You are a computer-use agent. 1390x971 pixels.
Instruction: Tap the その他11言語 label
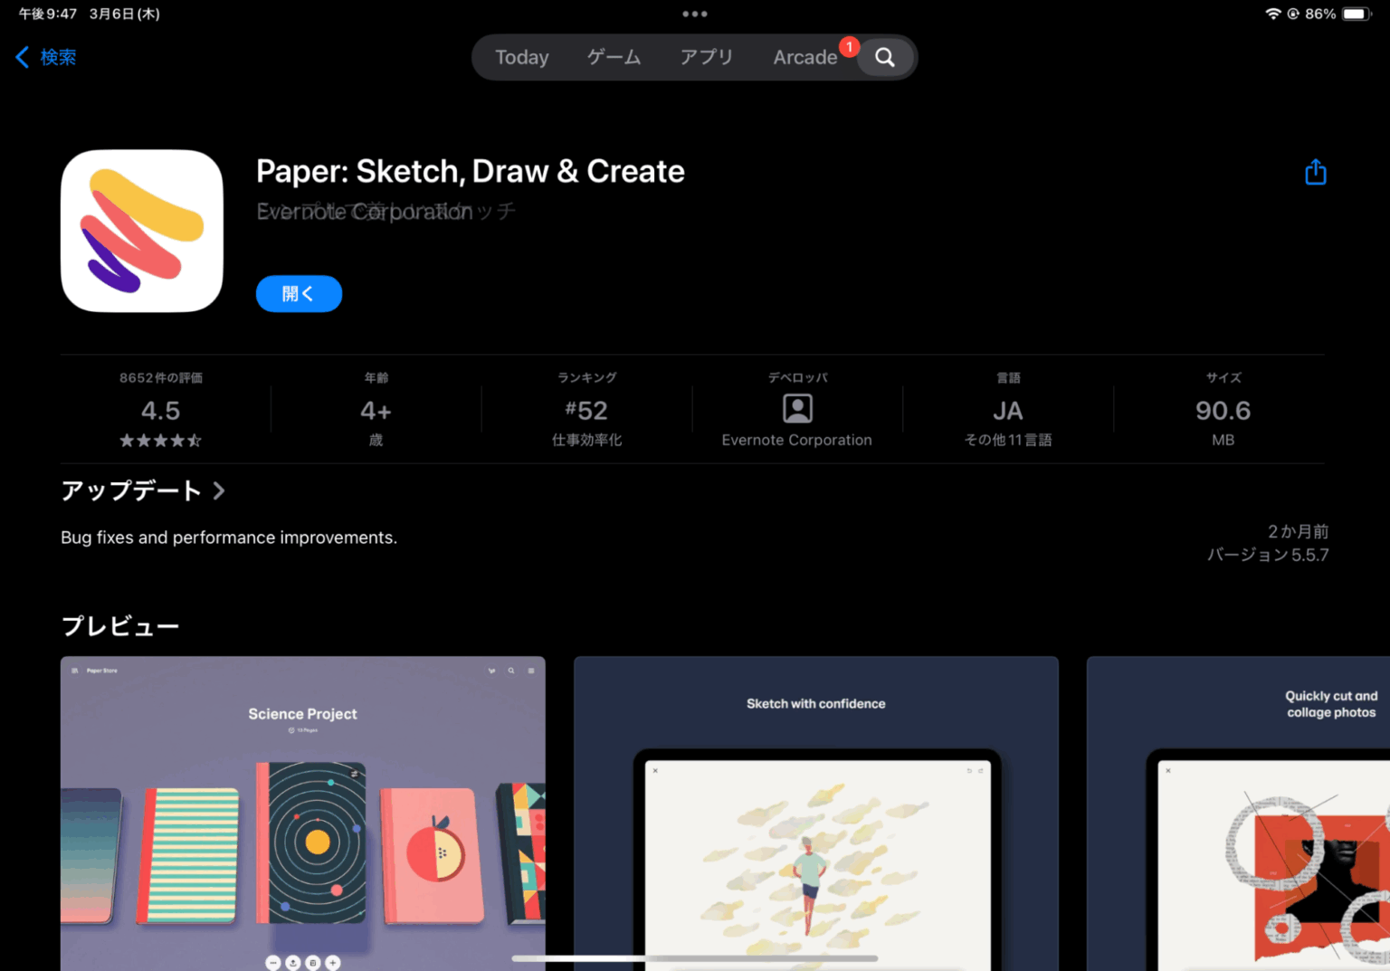coord(1008,440)
